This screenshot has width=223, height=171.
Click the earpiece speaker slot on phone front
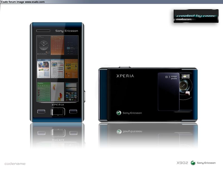pos(43,31)
